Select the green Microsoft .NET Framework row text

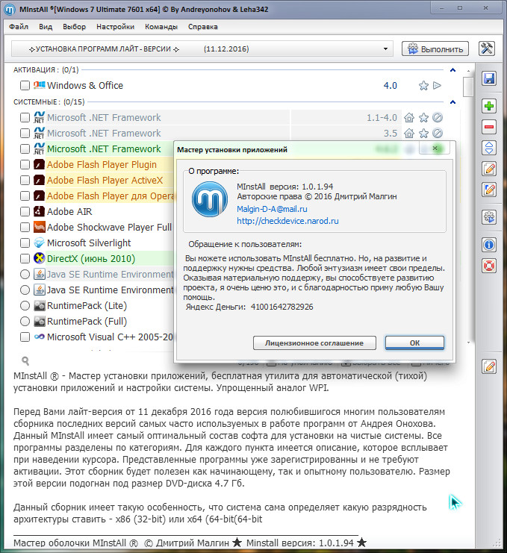point(104,149)
